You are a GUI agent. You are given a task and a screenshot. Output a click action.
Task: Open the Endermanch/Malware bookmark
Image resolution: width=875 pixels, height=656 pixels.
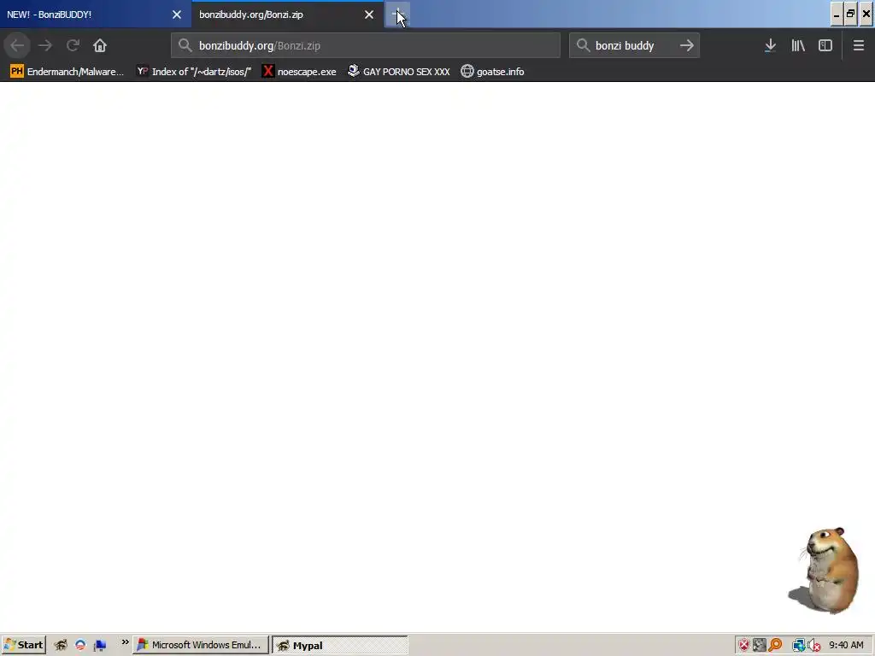67,72
